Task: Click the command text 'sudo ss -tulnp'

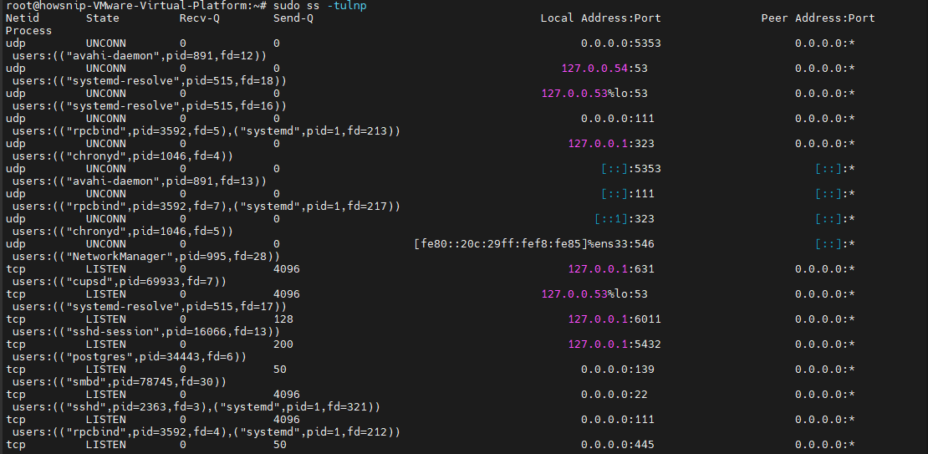Action: coord(319,5)
